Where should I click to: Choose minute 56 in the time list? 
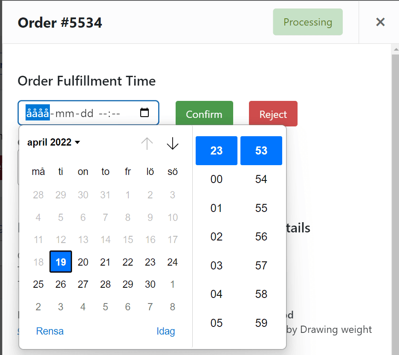[x=261, y=237]
